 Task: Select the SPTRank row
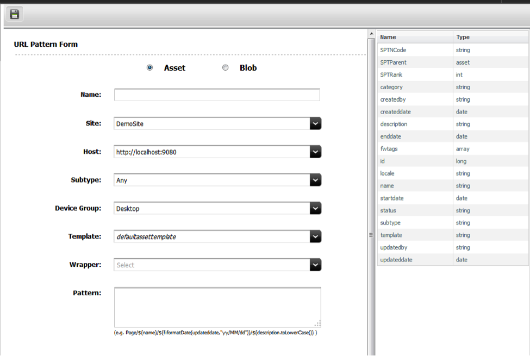[x=453, y=74]
